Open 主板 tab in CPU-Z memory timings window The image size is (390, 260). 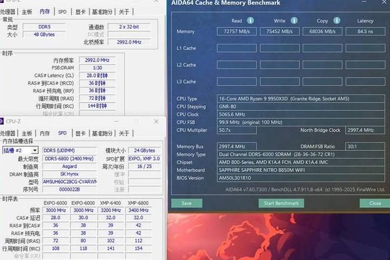point(27,12)
